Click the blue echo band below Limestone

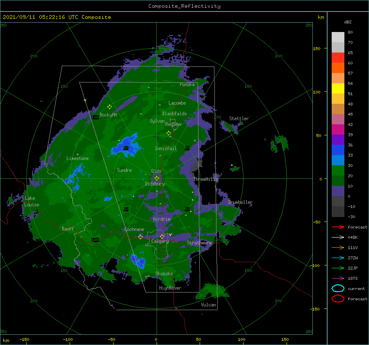(x=75, y=177)
